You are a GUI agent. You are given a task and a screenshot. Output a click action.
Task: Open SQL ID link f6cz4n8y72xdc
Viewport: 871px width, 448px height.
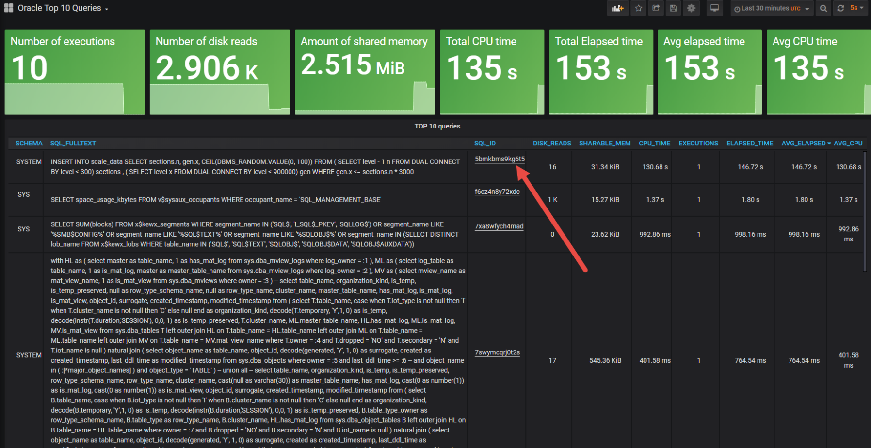(497, 192)
